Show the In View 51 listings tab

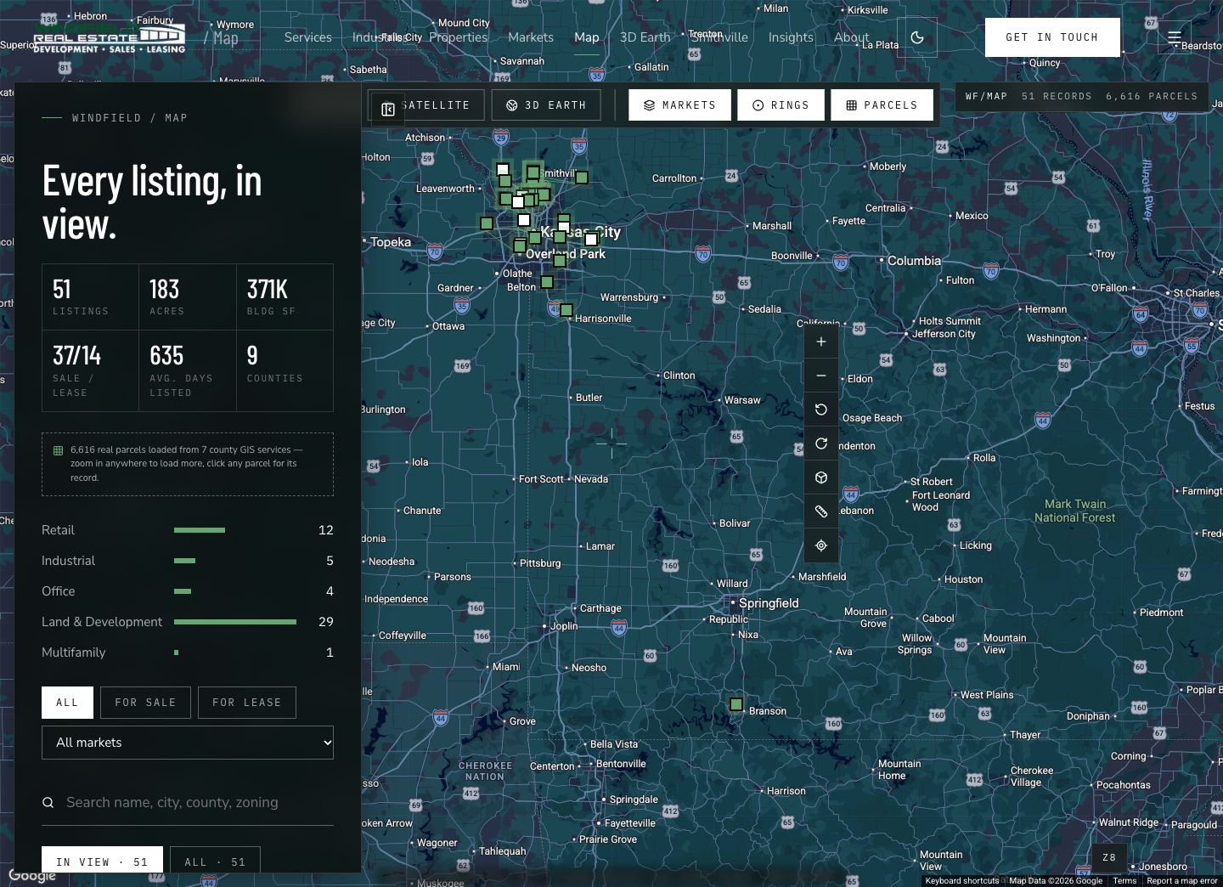click(102, 860)
